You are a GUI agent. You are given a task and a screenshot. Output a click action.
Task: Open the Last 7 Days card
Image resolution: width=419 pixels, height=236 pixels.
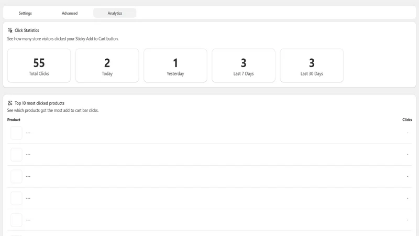click(244, 66)
